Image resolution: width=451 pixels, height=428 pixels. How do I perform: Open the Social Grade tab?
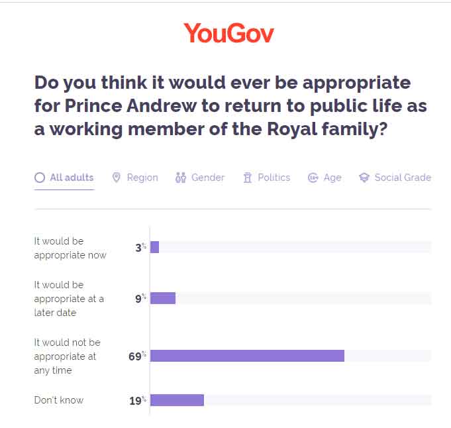(403, 178)
